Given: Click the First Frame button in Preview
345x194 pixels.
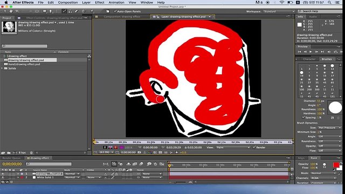Looking at the screenshot, I should coord(299,52).
